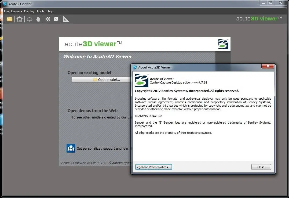This screenshot has width=289, height=198.
Task: Select the Pan hand tool
Action: point(38,19)
